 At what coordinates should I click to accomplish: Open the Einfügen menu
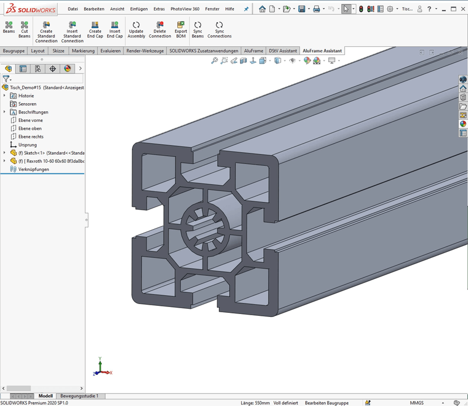[139, 9]
